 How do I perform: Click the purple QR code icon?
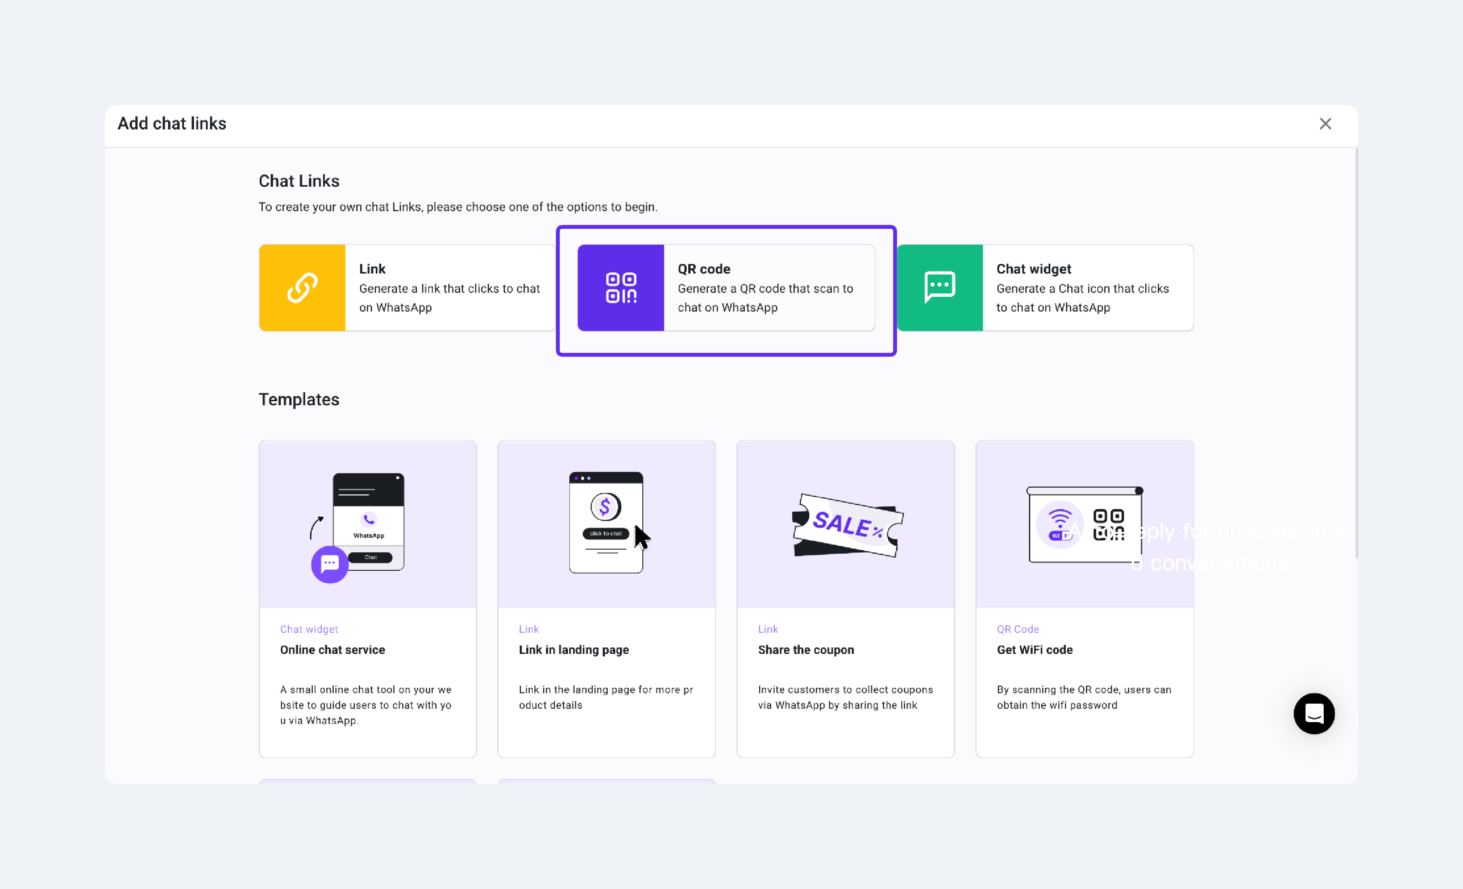click(x=620, y=288)
